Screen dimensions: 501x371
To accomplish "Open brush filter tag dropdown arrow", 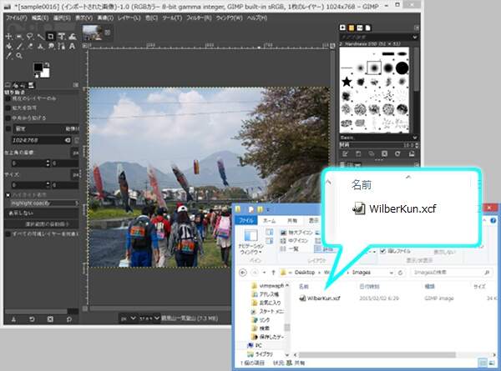I will pyautogui.click(x=415, y=38).
